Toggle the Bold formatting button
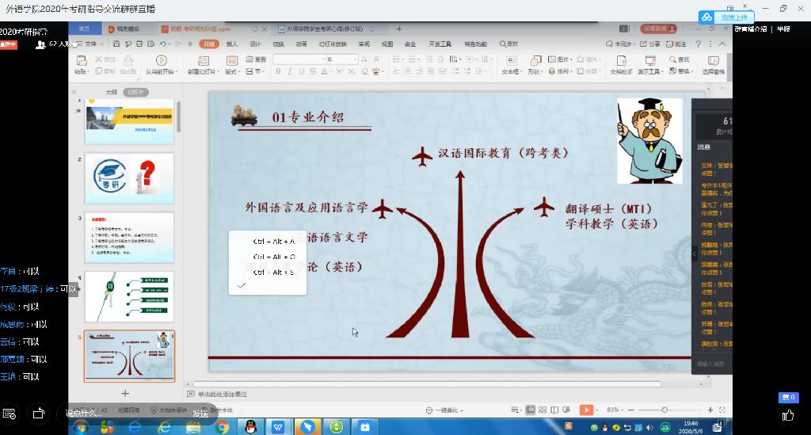The height and width of the screenshot is (435, 811). pyautogui.click(x=277, y=71)
